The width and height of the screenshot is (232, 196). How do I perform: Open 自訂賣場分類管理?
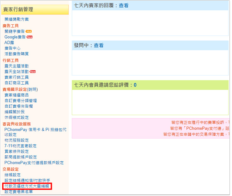coord(21,101)
